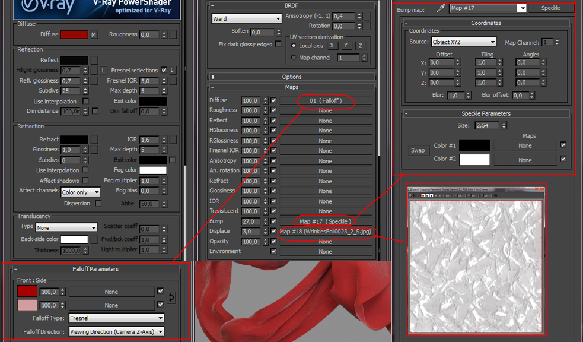Toggle the Fresnel reflections checkbox
The height and width of the screenshot is (342, 583).
click(x=164, y=71)
